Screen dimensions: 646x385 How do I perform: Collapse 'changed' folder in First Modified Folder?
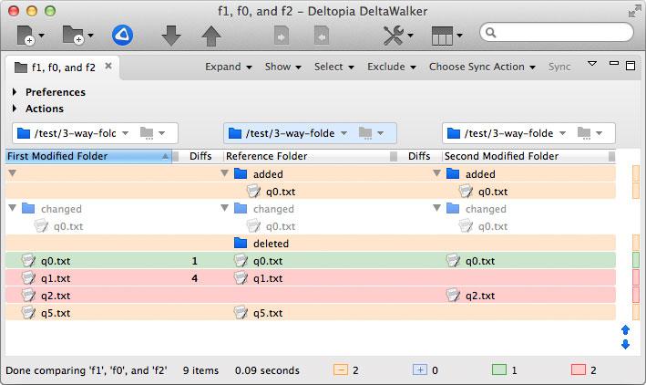(x=13, y=208)
